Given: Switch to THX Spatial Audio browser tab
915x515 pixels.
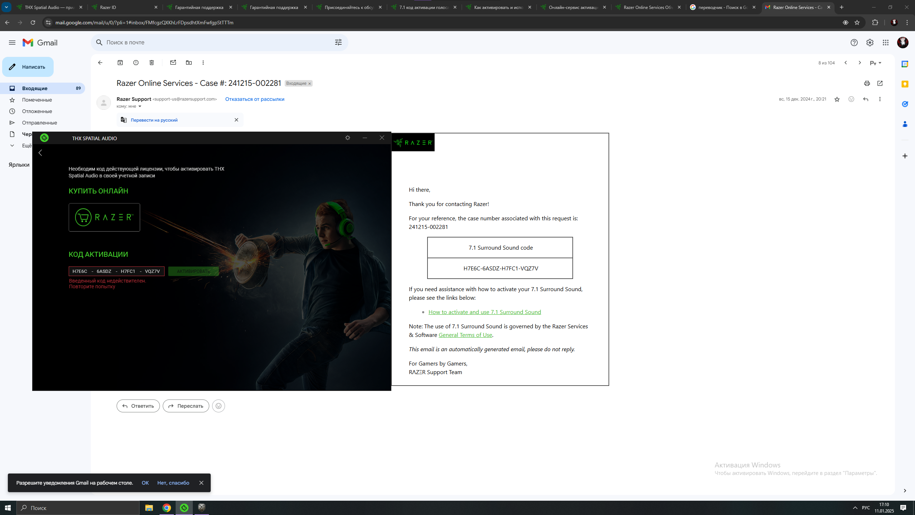Looking at the screenshot, I should 49,7.
